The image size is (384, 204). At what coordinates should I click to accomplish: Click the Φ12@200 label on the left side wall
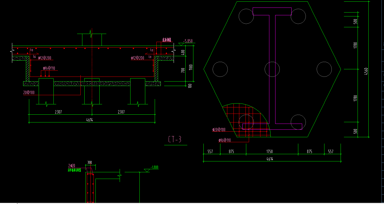[x=45, y=58]
